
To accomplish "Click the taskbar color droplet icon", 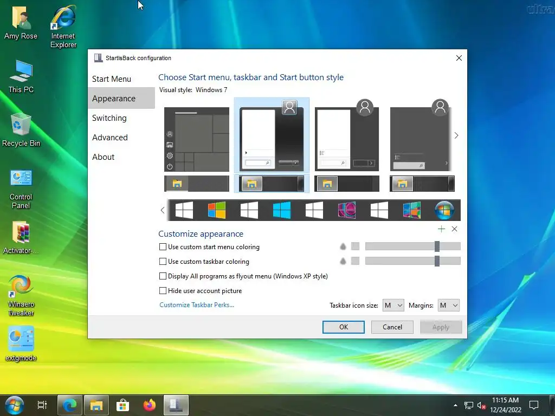I will 343,261.
